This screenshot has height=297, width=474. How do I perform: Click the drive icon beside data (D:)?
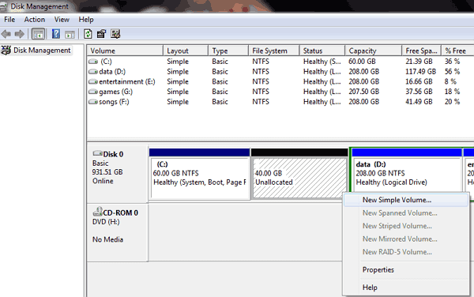[93, 72]
